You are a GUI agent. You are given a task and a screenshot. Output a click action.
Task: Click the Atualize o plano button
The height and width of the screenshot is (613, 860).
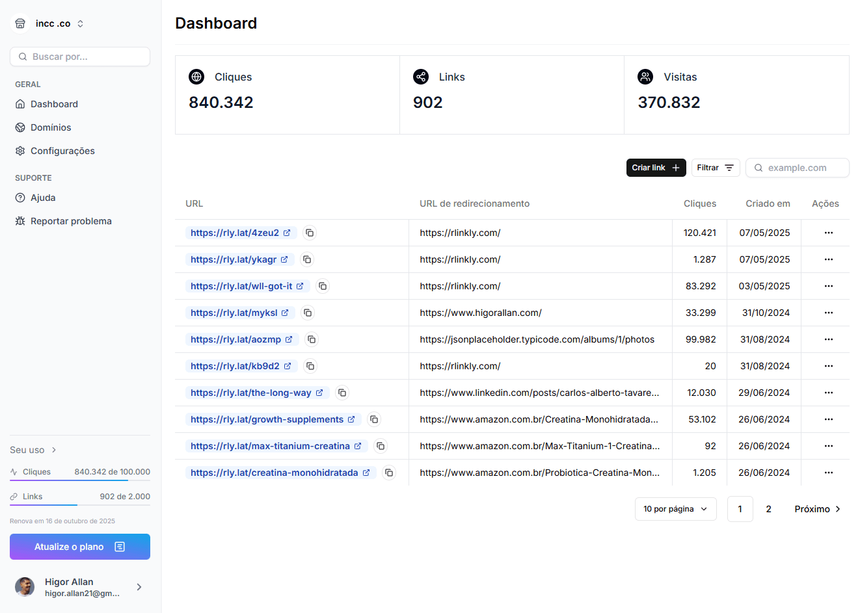79,546
